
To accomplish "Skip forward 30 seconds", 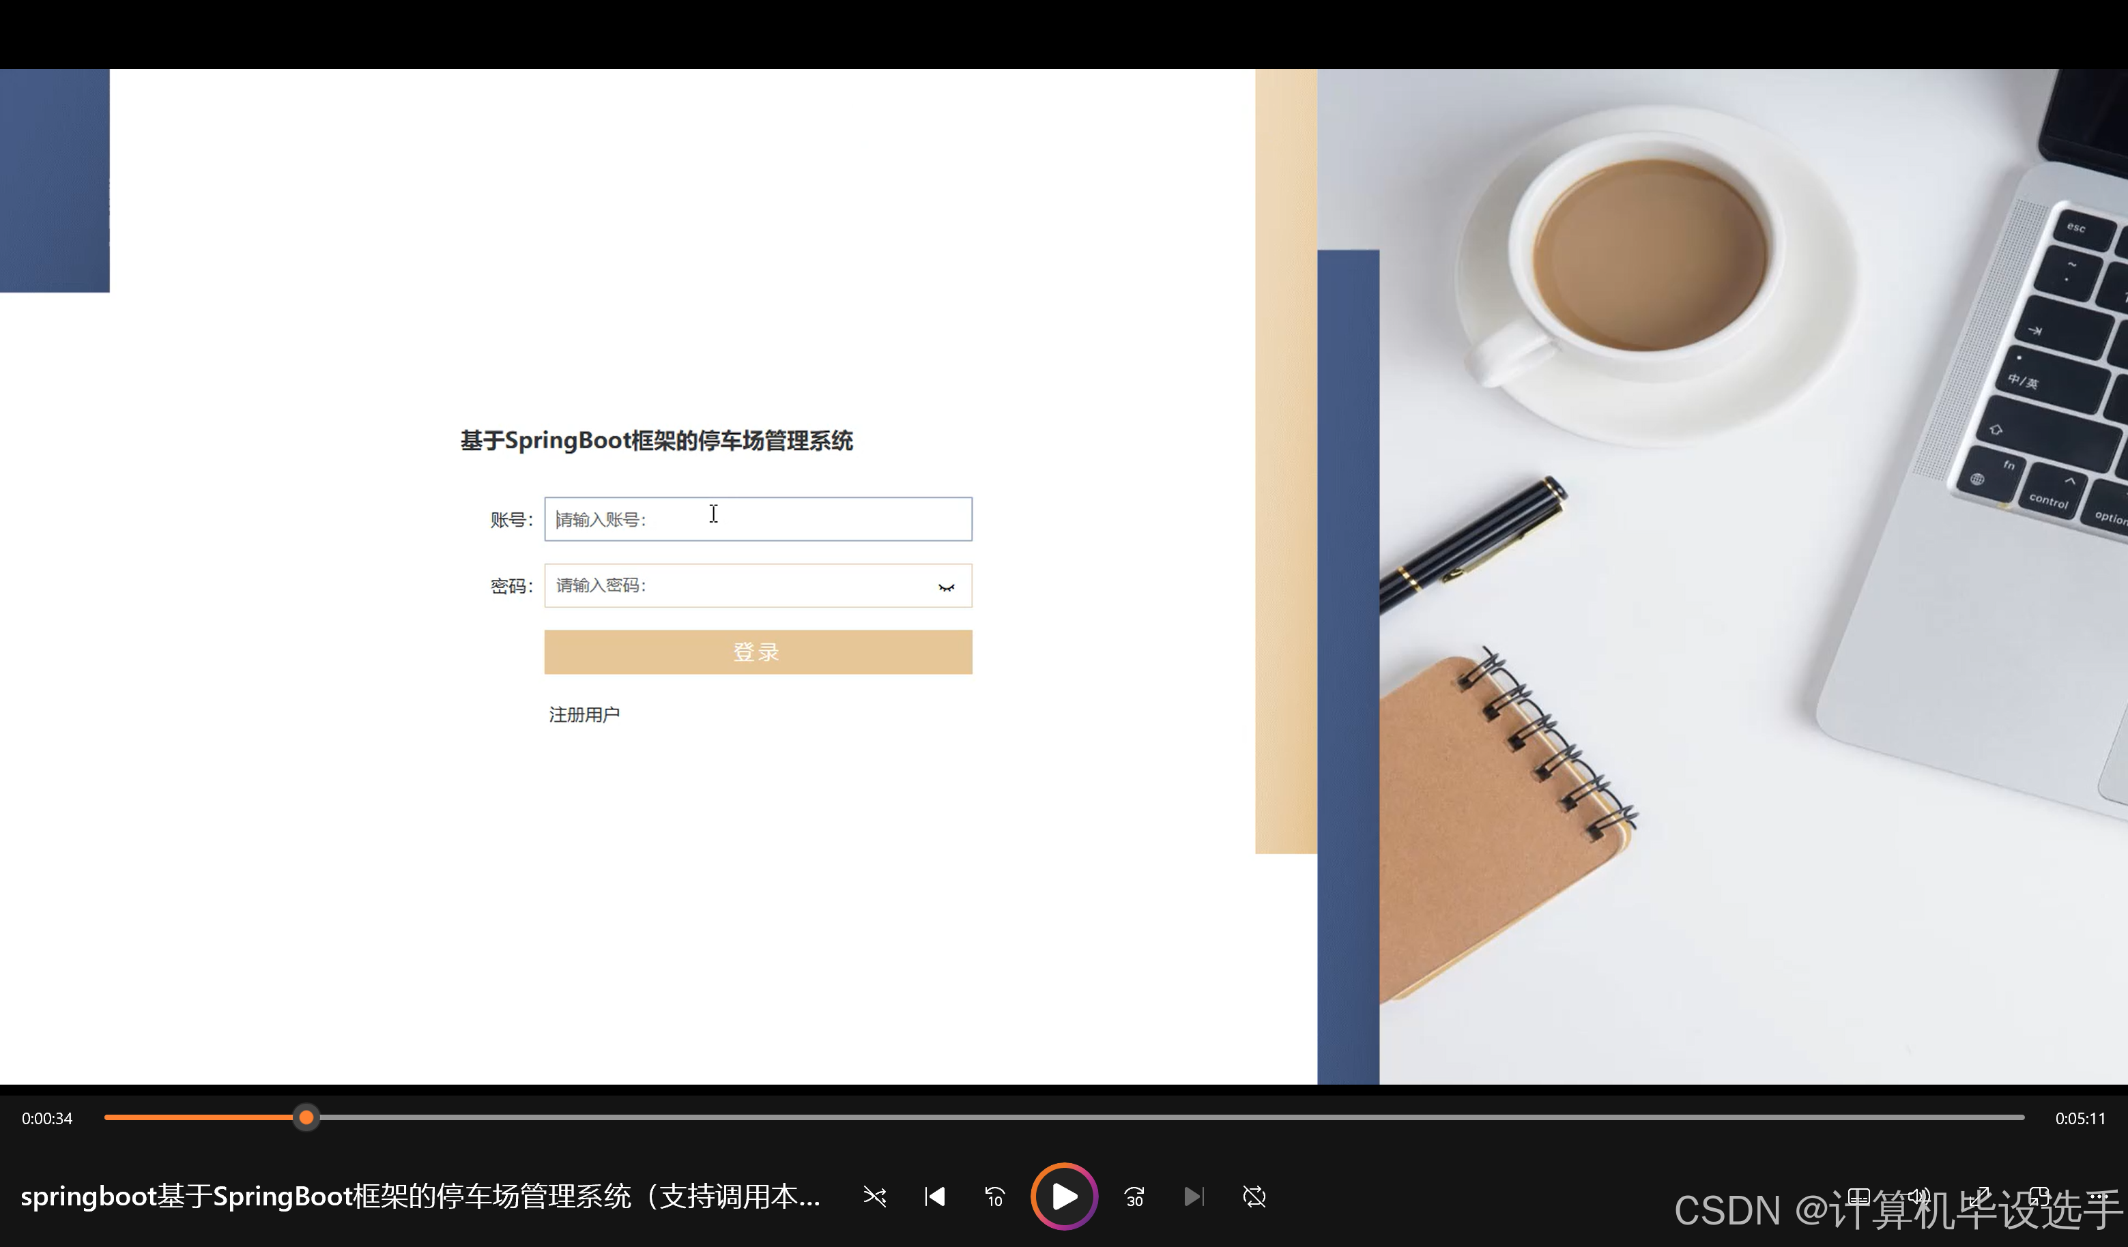I will (1133, 1197).
